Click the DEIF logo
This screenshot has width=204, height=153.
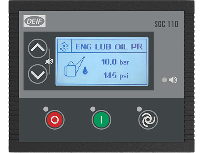34,21
